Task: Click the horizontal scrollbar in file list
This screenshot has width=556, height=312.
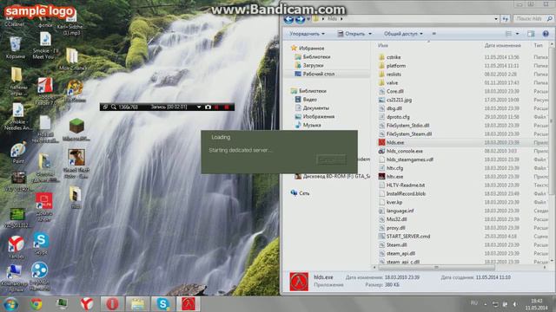Action: pos(436,268)
